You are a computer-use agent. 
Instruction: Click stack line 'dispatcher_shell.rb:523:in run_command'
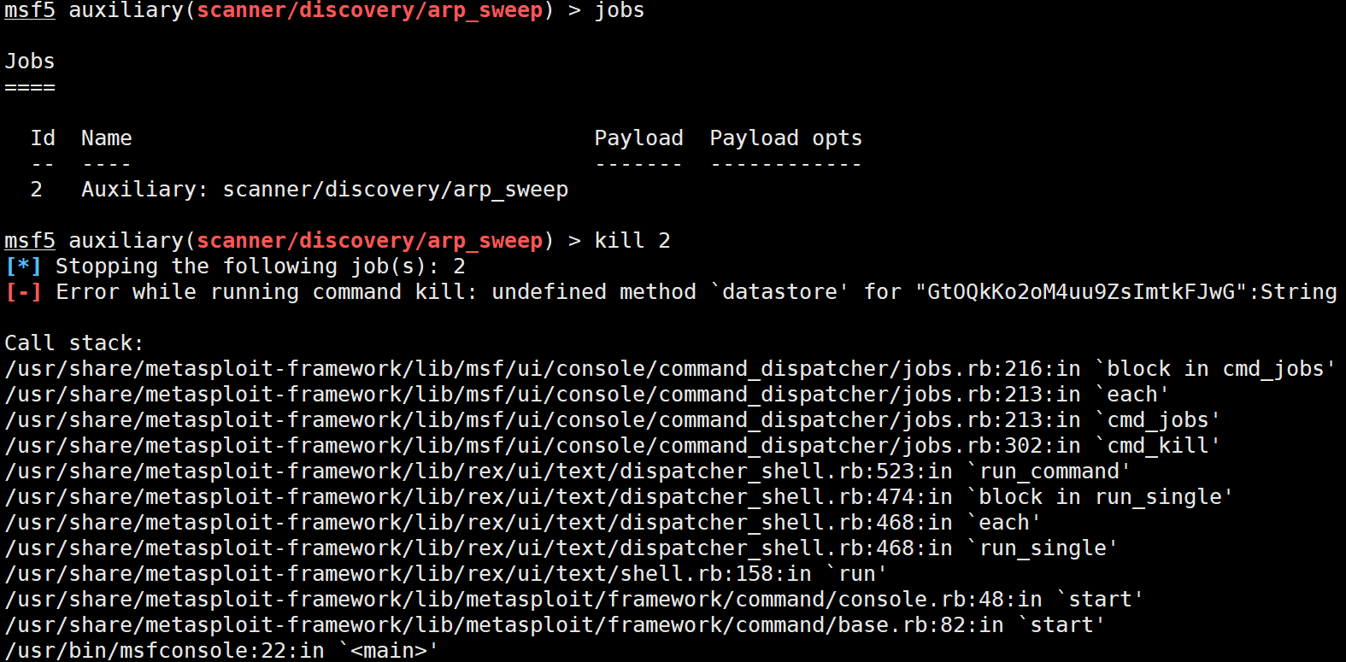click(567, 472)
